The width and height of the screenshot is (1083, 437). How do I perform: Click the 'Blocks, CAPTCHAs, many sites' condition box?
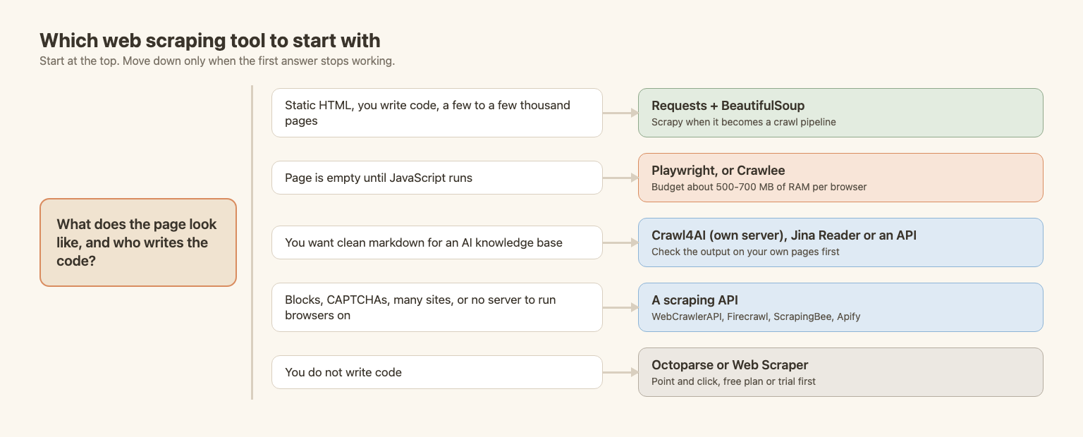[x=437, y=307]
